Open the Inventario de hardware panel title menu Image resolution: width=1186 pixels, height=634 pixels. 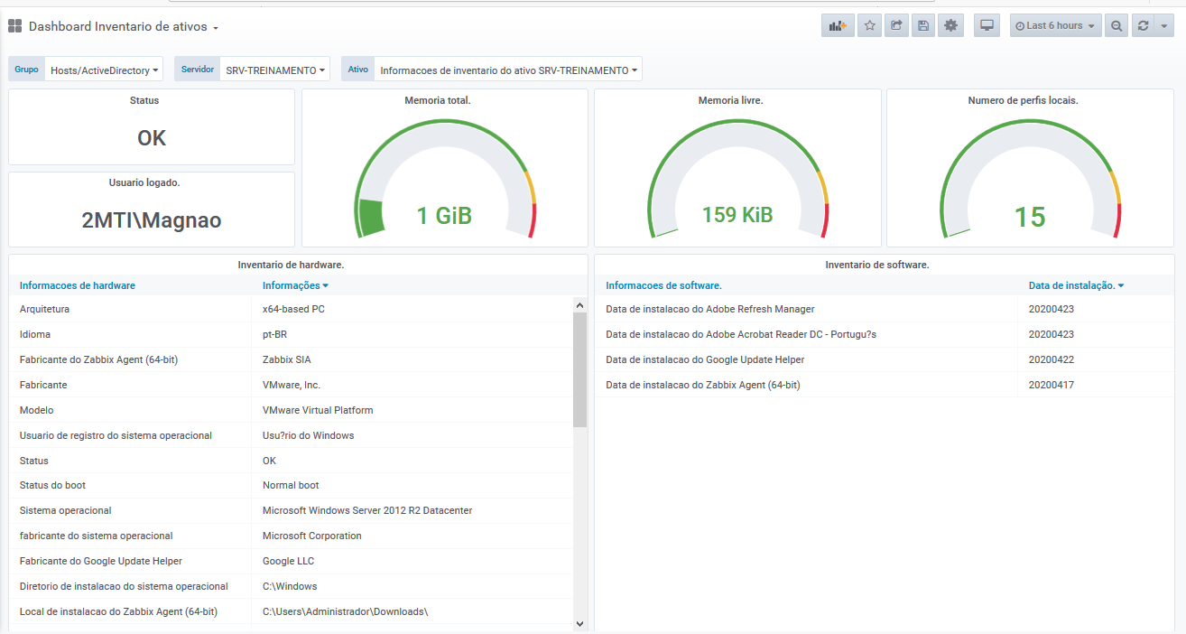(x=291, y=265)
